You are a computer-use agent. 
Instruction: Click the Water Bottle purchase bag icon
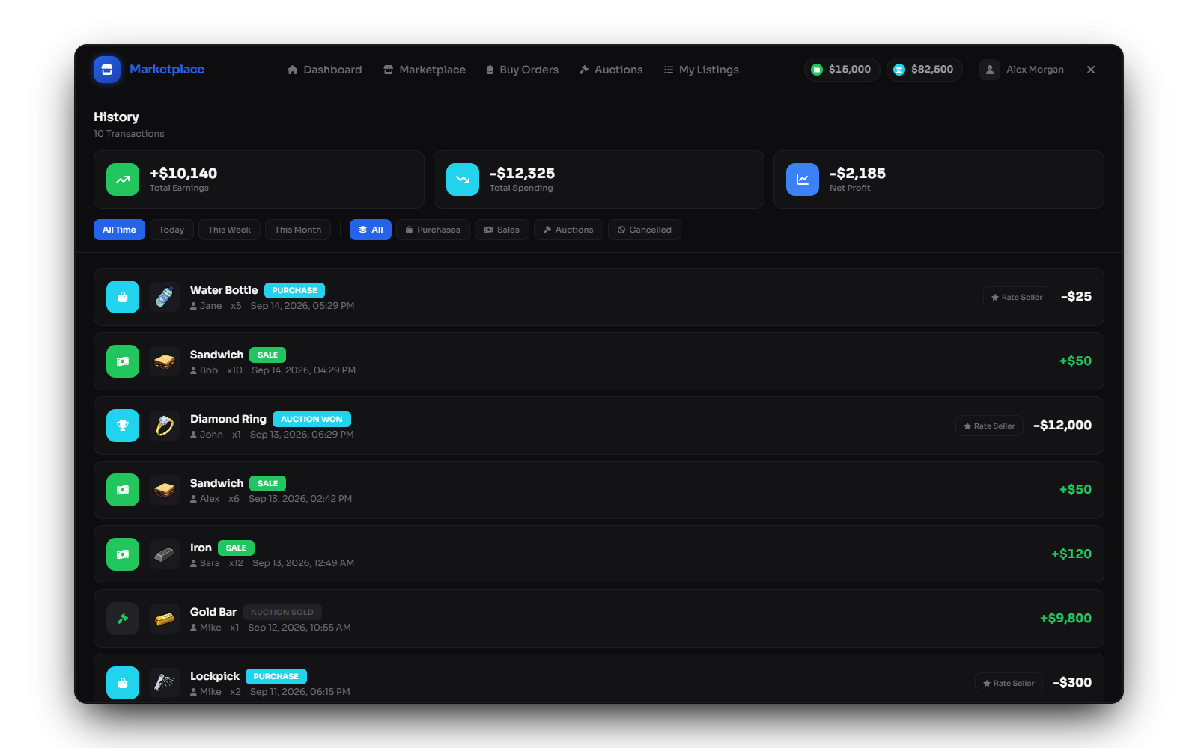point(123,297)
